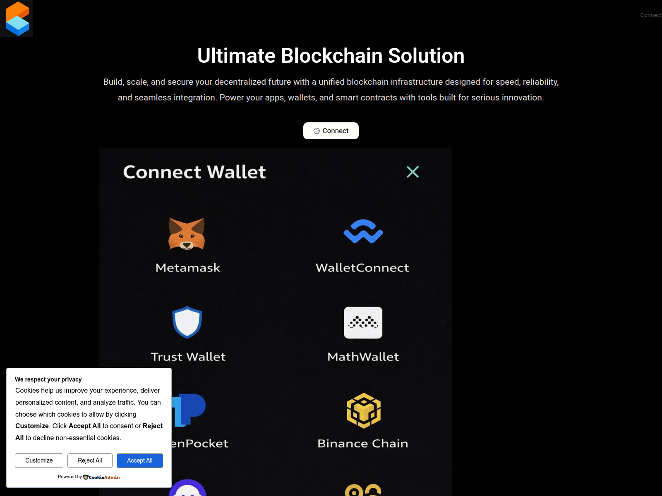The image size is (662, 496).
Task: Close the Connect Wallet dialog
Action: (413, 172)
